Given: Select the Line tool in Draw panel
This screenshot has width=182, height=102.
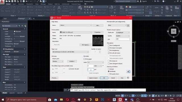Looking at the screenshot, I should tap(2, 9).
